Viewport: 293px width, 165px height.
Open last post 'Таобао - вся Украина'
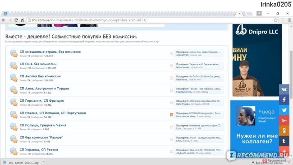pos(206,89)
